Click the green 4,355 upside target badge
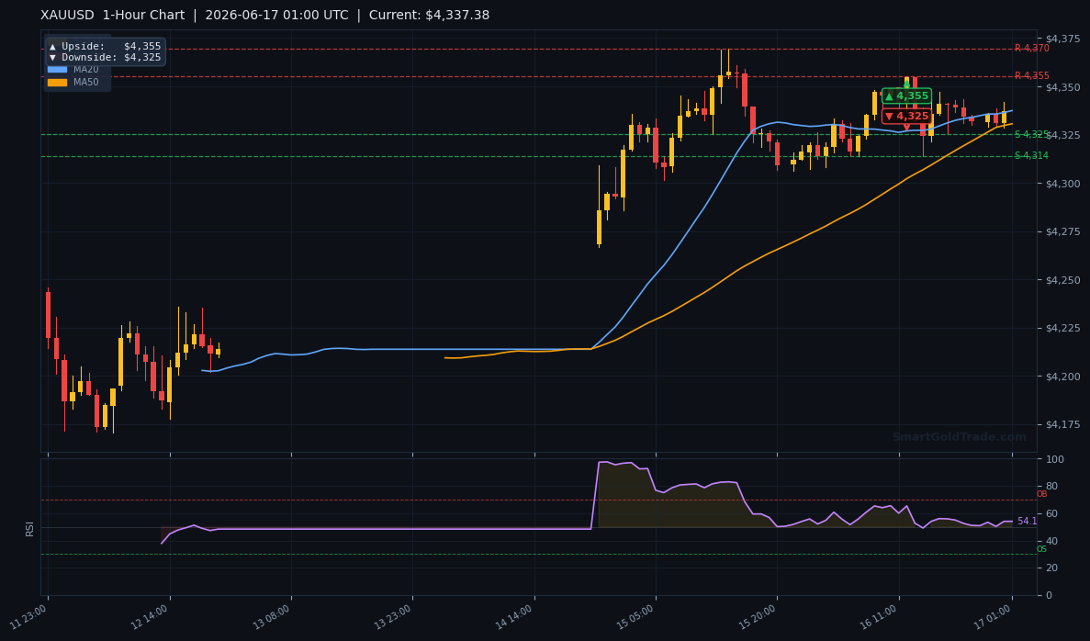 coord(906,96)
